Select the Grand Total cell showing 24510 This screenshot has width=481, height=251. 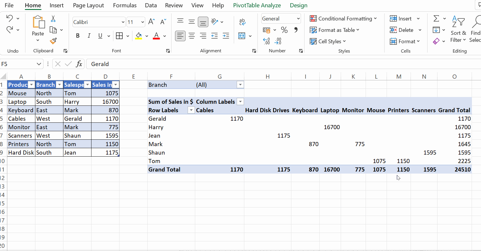(462, 169)
